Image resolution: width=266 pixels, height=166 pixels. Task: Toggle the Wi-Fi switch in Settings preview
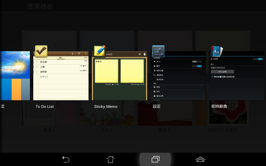coord(197,62)
